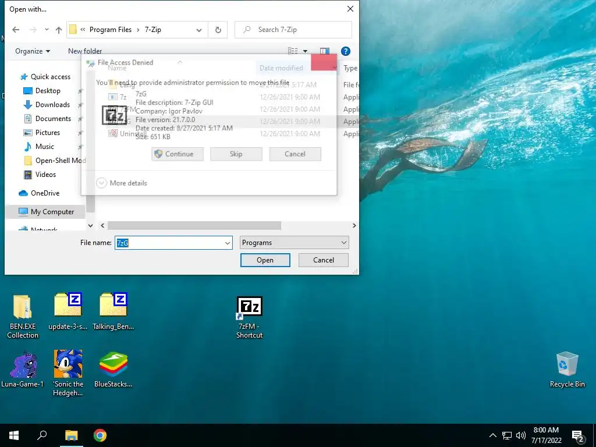
Task: Create a New folder
Action: click(85, 51)
